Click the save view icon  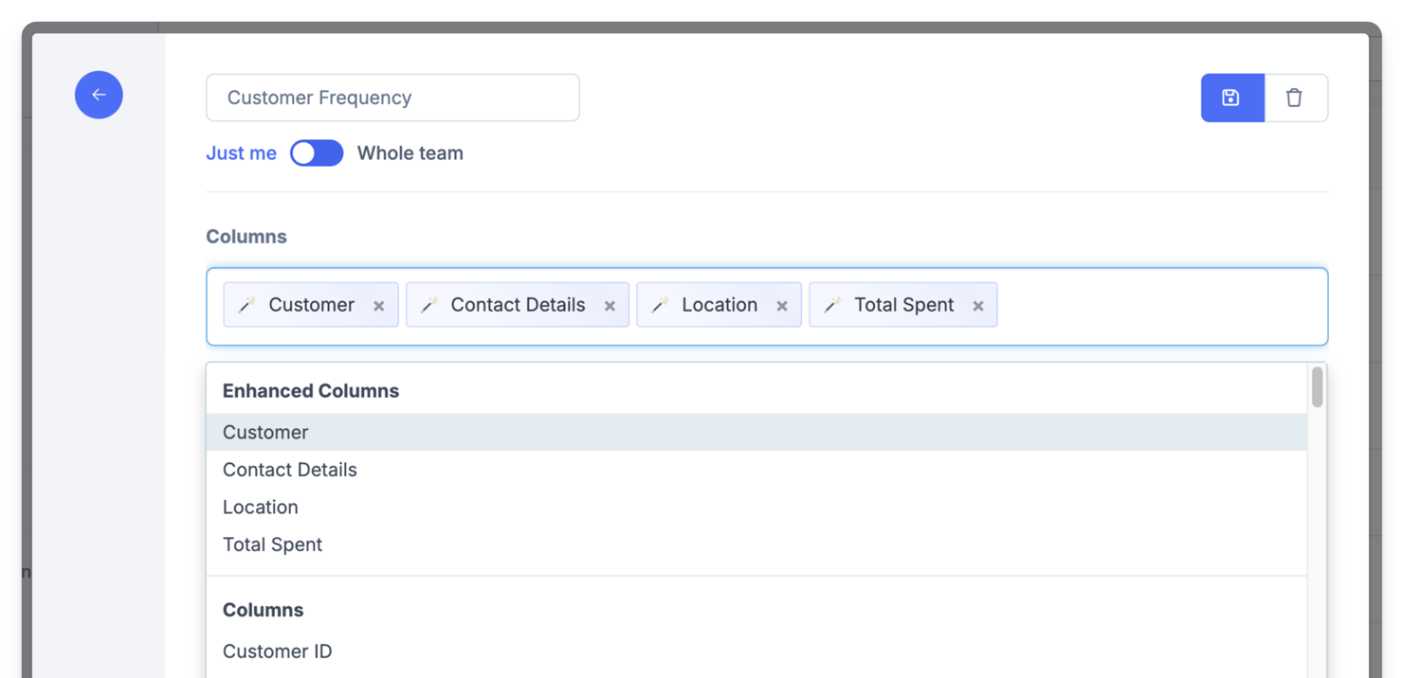[1231, 98]
